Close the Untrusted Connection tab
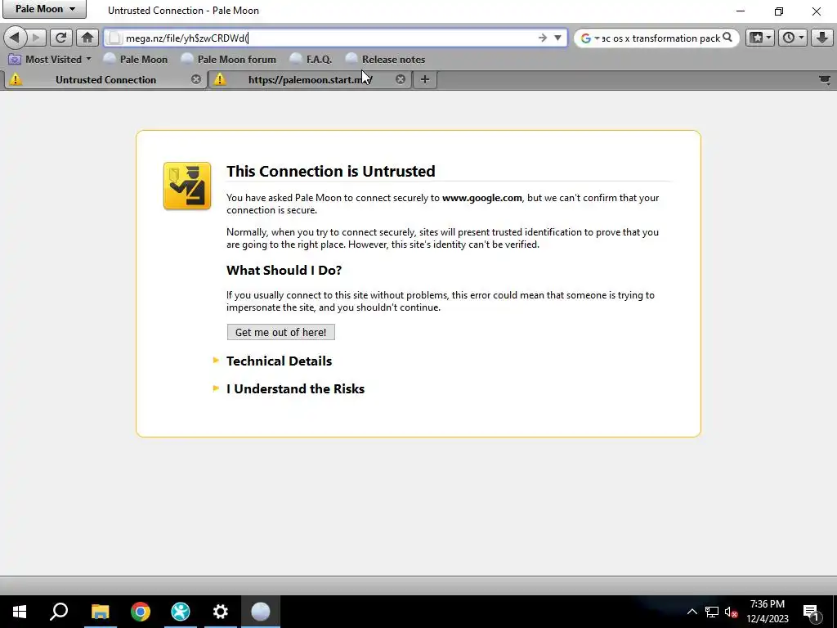 point(196,79)
